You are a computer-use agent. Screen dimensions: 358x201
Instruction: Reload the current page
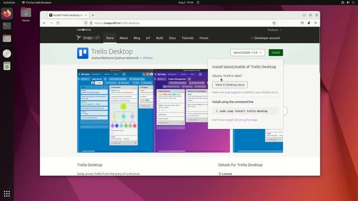point(58,23)
